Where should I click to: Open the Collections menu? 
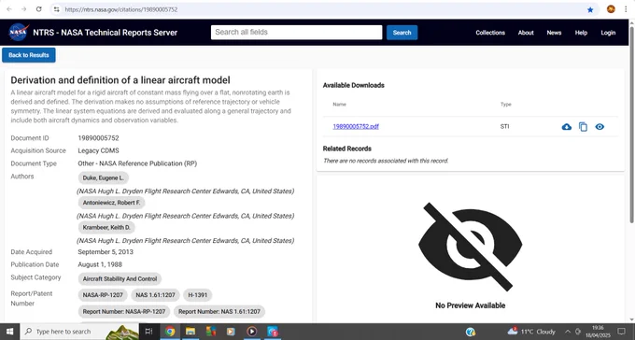pos(490,33)
